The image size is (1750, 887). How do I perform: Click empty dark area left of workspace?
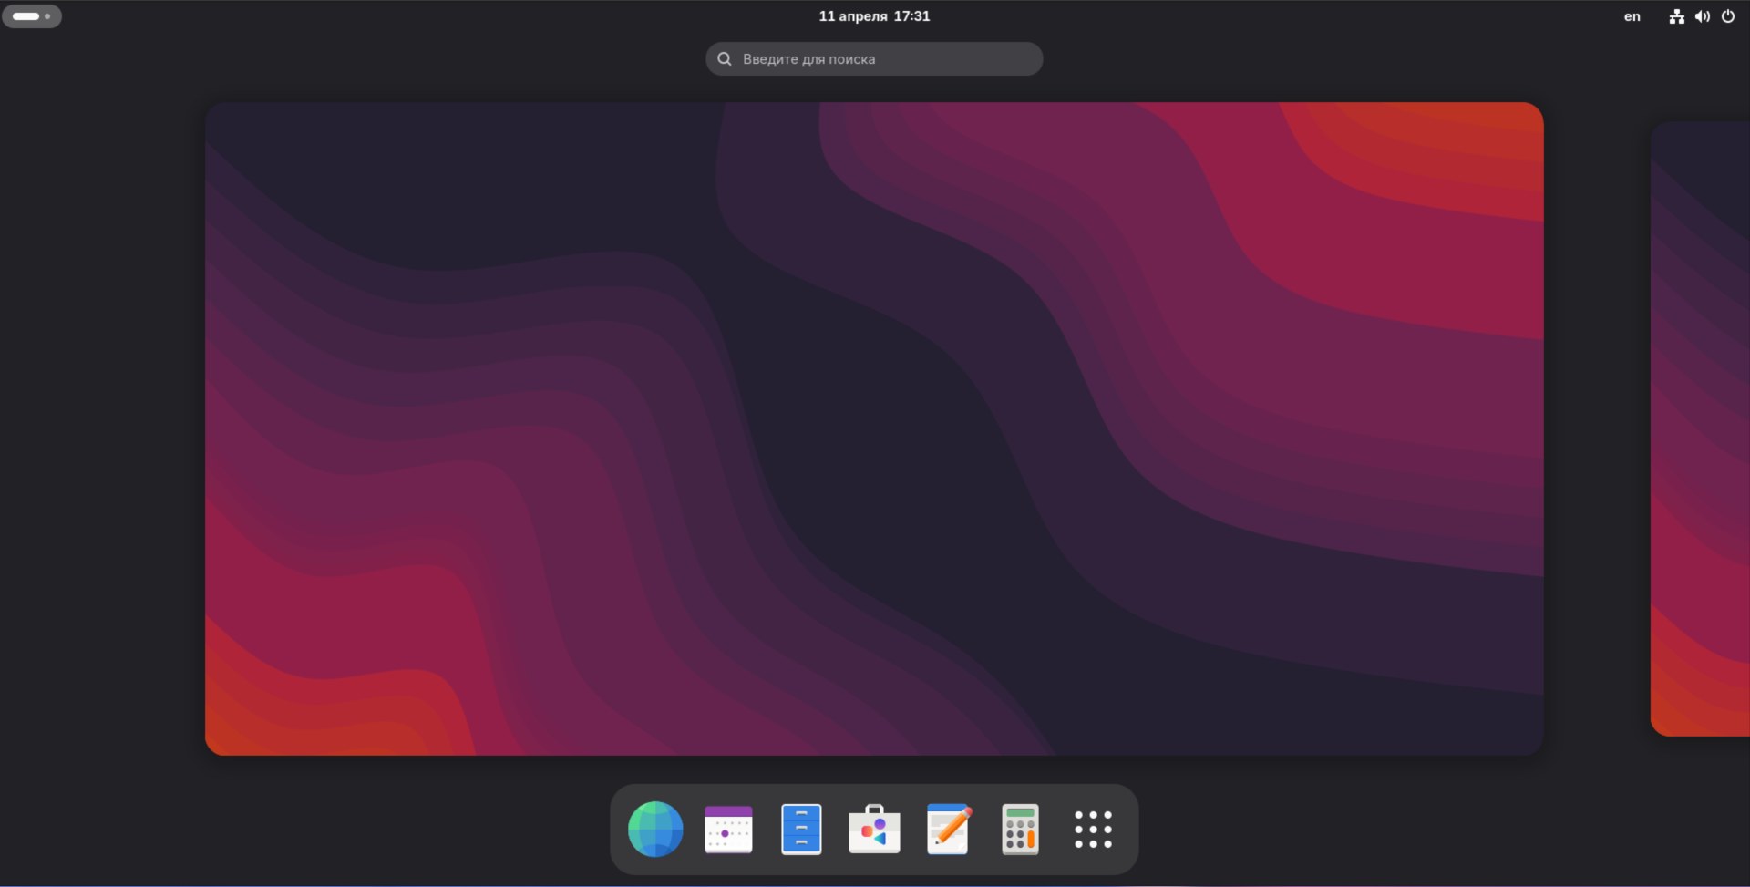click(100, 428)
